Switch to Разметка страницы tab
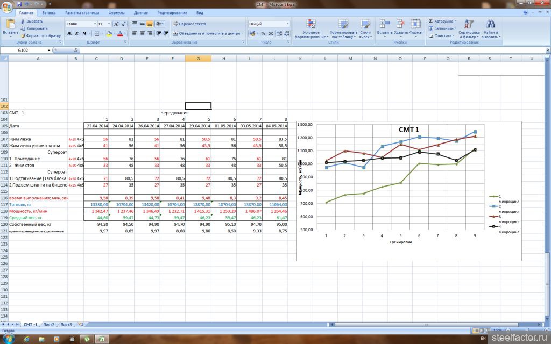This screenshot has width=551, height=344. 82,13
